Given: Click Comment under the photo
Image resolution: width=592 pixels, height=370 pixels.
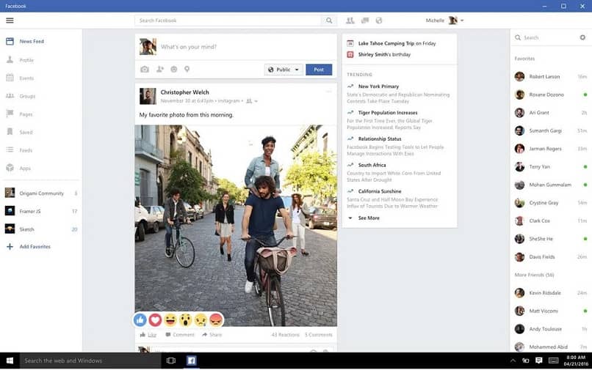Looking at the screenshot, I should [180, 335].
